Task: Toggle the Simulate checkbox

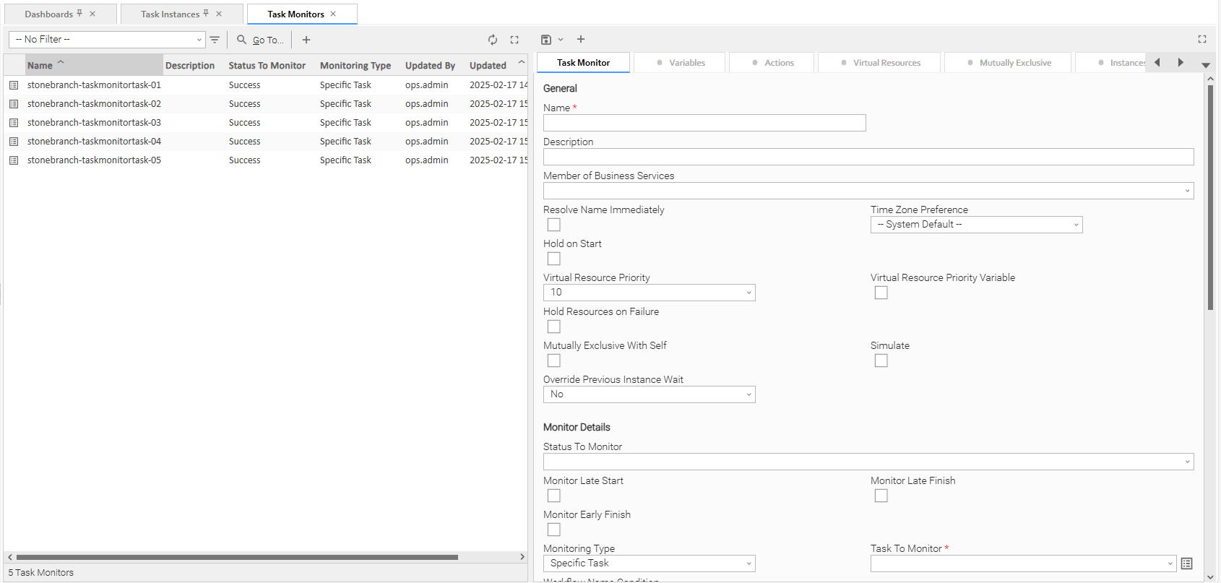Action: click(881, 360)
